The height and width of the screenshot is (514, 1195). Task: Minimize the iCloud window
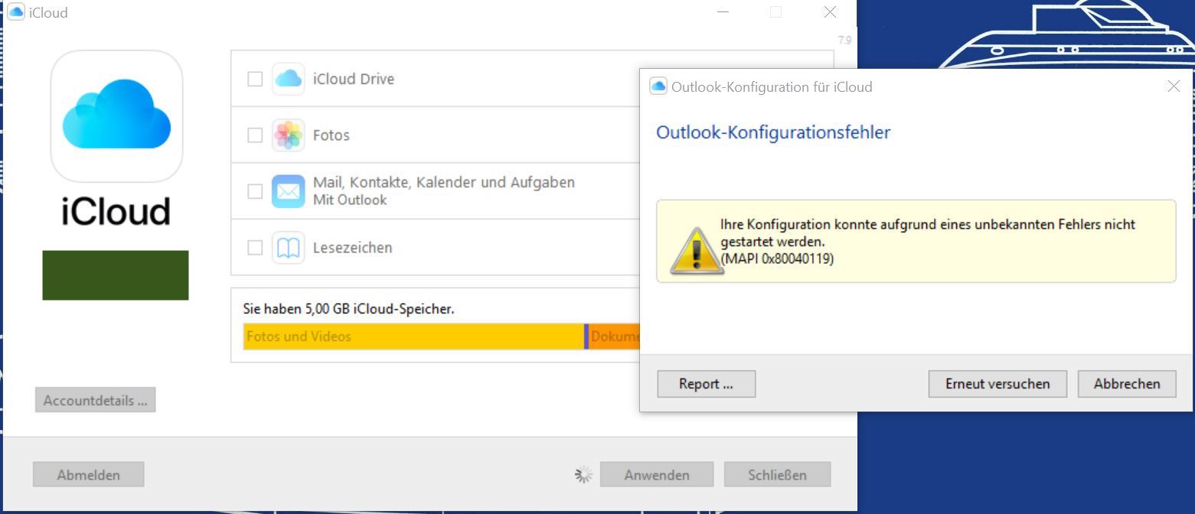723,11
